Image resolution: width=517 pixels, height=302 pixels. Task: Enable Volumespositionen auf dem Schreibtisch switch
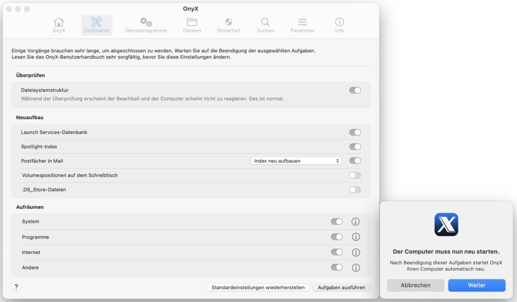point(355,175)
